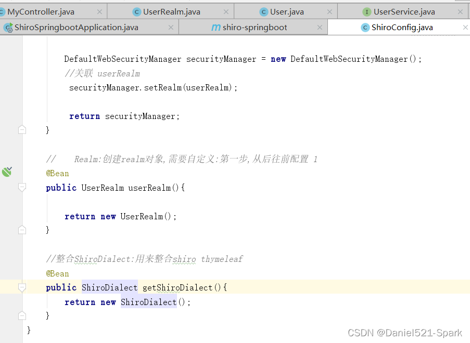Click the Realm creation comment line

pos(182,159)
